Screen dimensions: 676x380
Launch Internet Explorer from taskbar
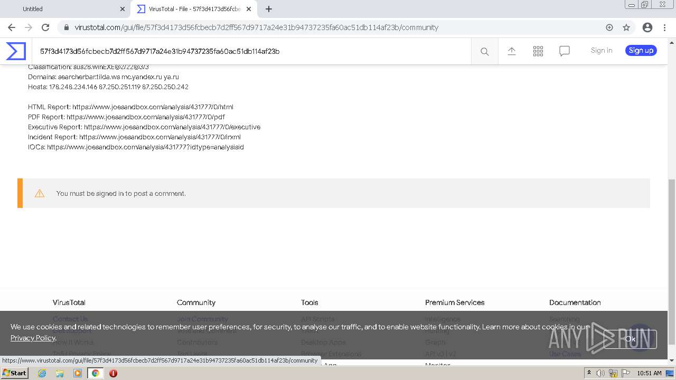click(42, 373)
